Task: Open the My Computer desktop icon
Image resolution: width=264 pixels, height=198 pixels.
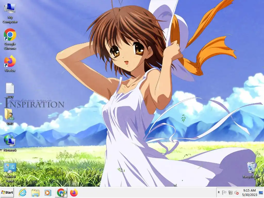Action: pos(10,13)
